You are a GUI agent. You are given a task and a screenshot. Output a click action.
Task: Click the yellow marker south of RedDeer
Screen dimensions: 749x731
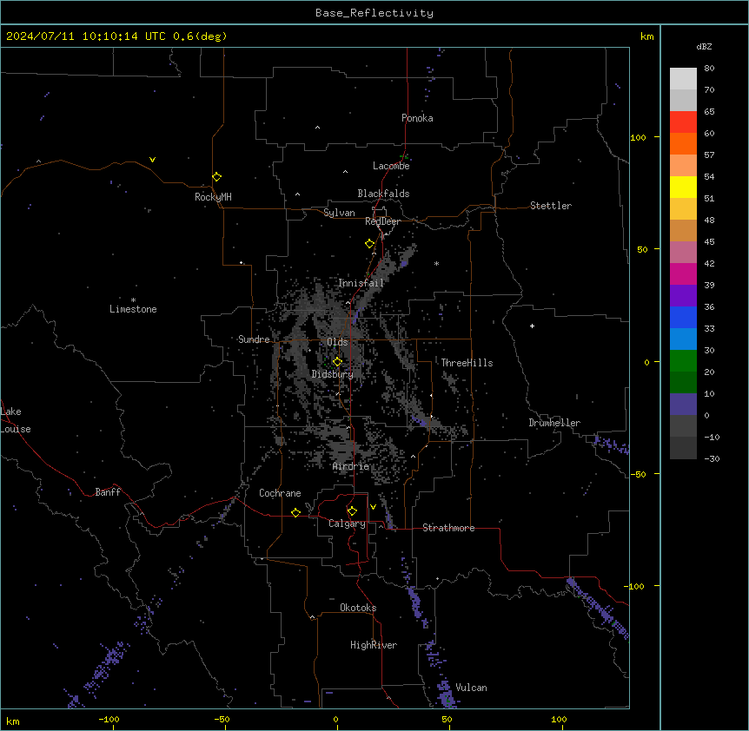[x=370, y=244]
